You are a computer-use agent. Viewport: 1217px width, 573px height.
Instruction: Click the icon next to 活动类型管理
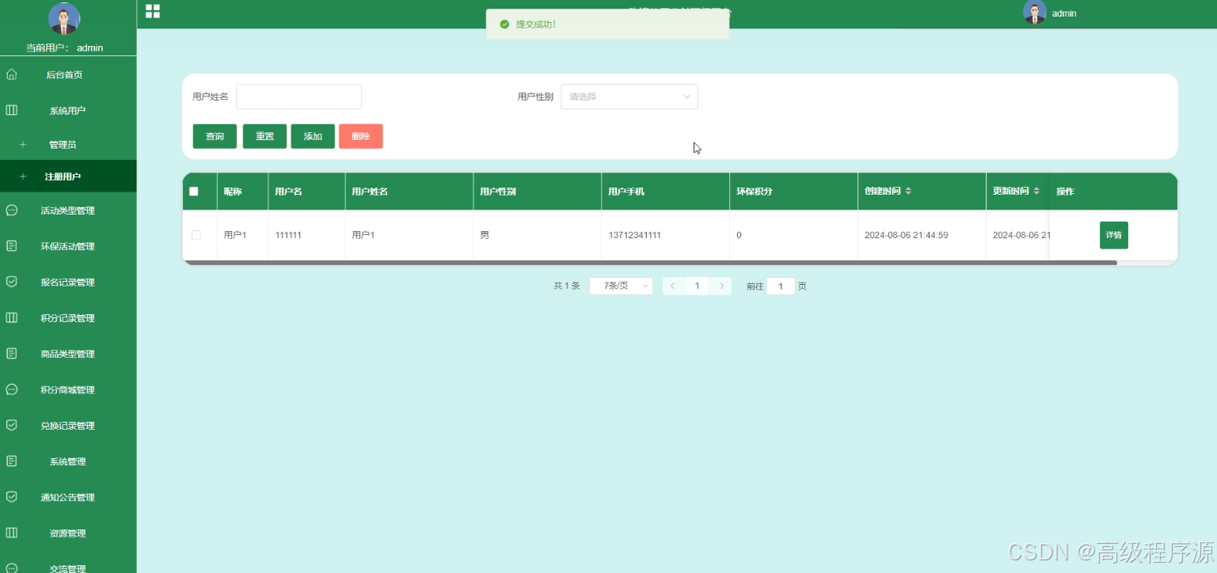[12, 211]
